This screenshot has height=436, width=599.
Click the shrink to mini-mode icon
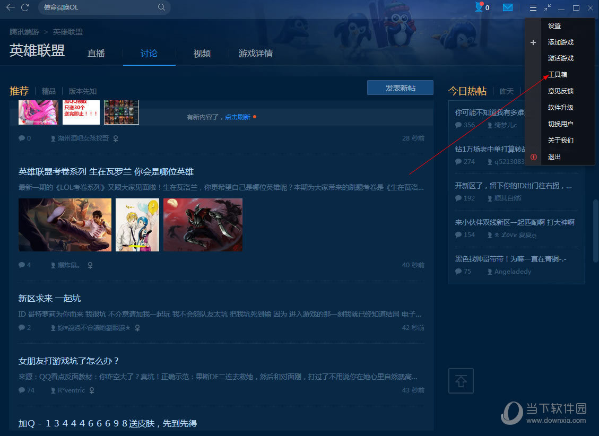click(x=548, y=7)
